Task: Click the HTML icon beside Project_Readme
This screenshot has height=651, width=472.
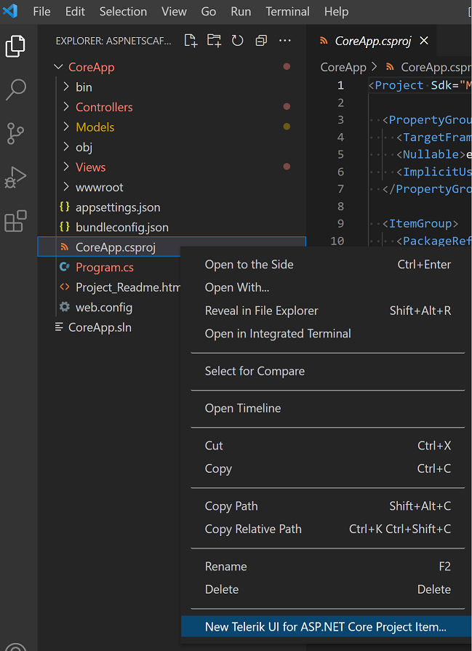Action: coord(64,287)
